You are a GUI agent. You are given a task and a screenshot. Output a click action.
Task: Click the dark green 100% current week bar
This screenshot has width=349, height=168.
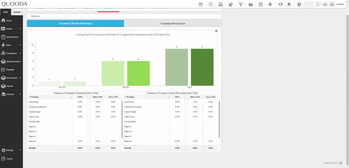pos(202,67)
